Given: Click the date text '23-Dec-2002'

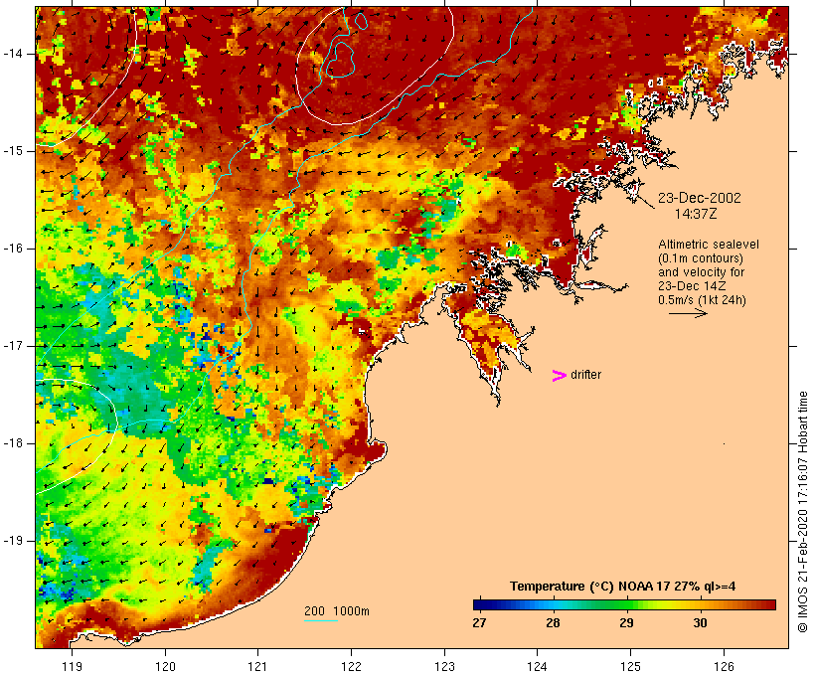Looking at the screenshot, I should [699, 198].
